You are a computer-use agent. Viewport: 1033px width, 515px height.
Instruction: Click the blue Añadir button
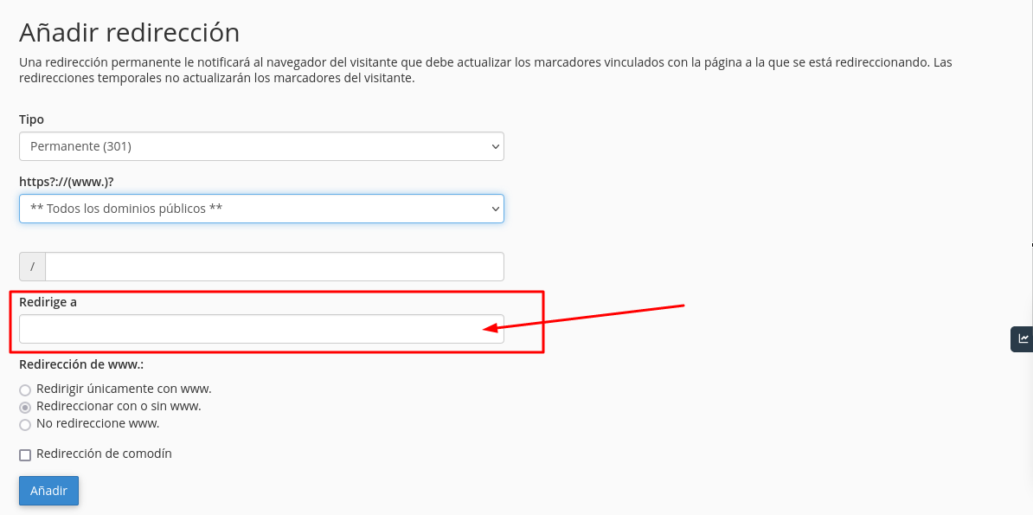[48, 491]
